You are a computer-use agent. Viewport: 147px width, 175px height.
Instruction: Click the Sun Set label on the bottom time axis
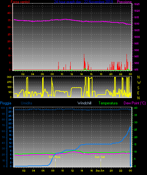point(100,171)
